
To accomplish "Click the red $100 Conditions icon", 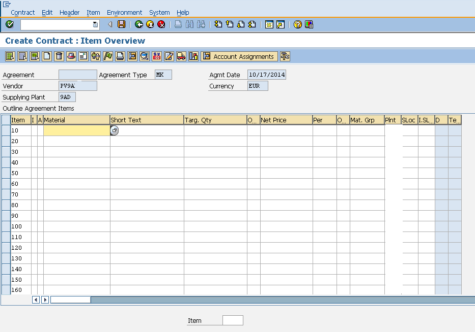I will [157, 56].
